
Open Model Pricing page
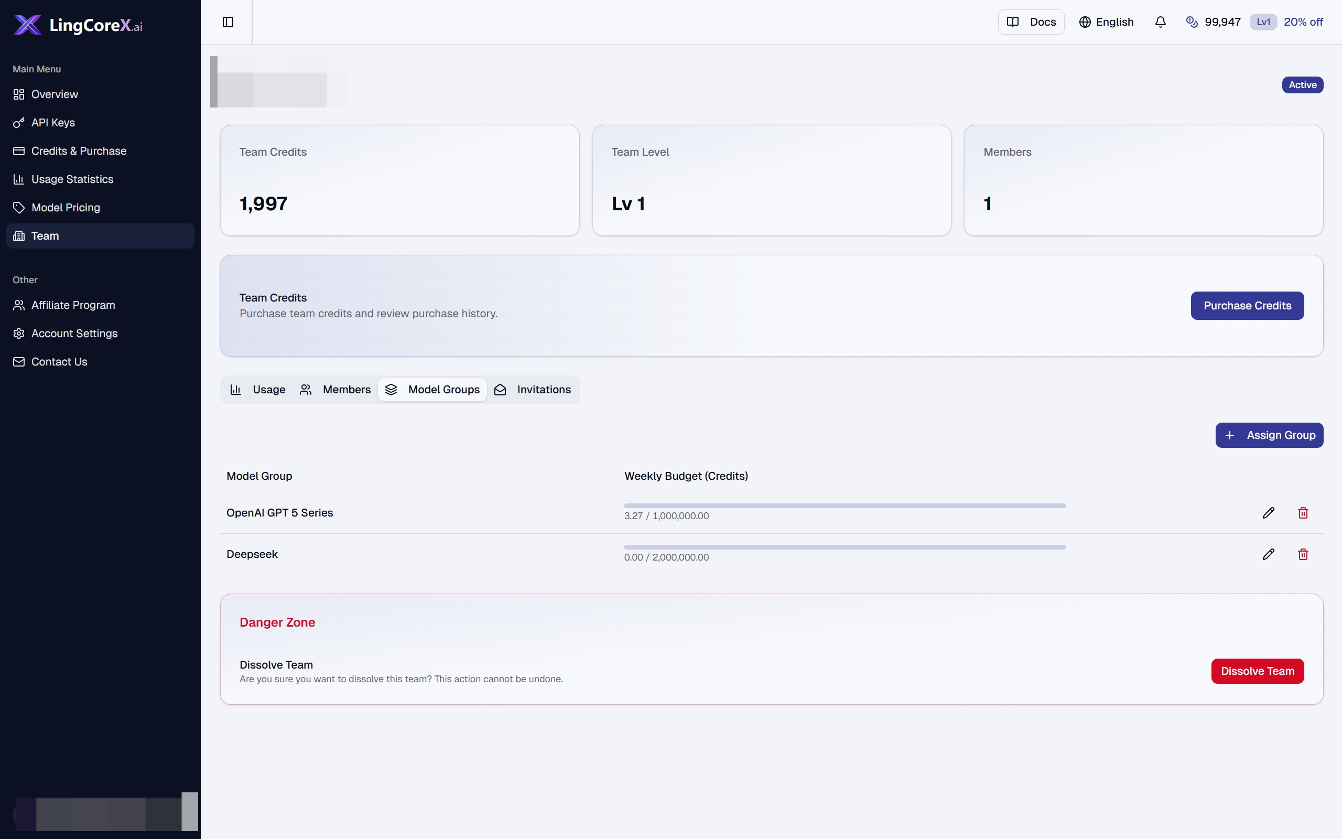(x=100, y=208)
